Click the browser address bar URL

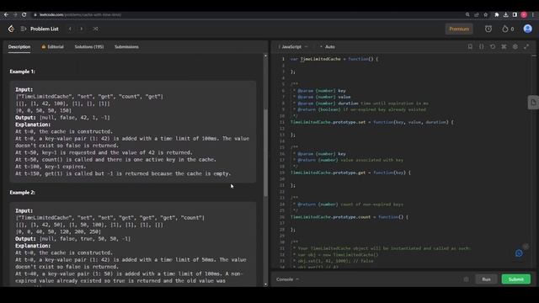click(x=80, y=15)
